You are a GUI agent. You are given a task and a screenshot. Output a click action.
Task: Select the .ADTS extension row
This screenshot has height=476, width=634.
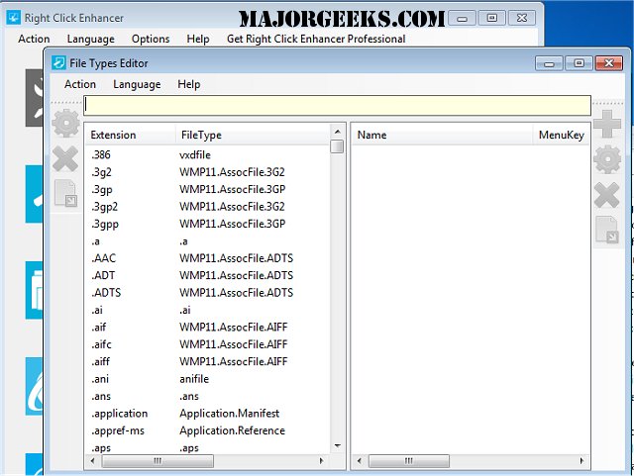[208, 293]
